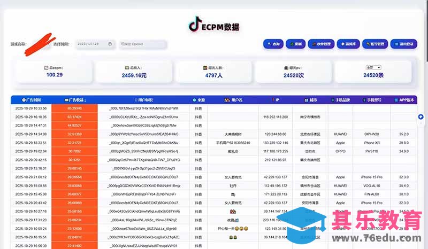Click exposure count 4797人
Image resolution: width=428 pixels, height=249 pixels.
point(213,75)
